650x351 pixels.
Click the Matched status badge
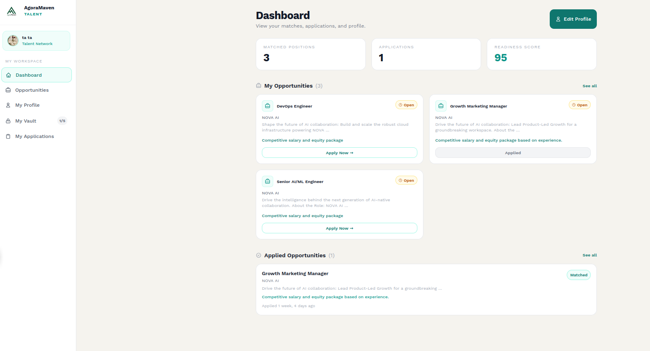(x=579, y=275)
